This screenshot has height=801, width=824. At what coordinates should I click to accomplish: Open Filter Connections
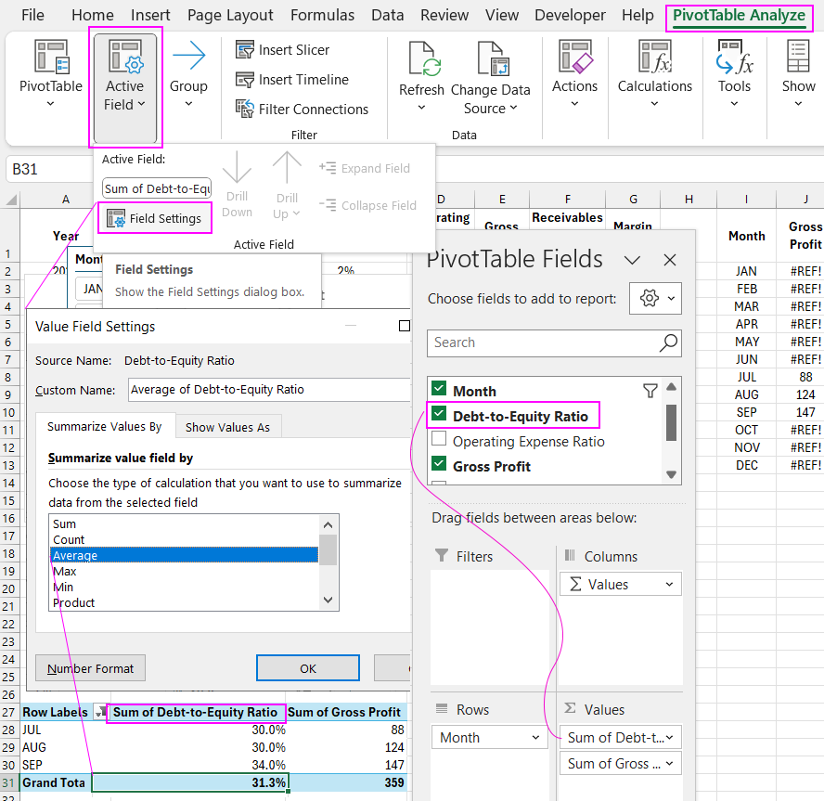[x=245, y=110]
